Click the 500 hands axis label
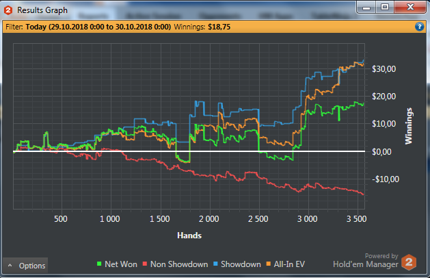This screenshot has height=278, width=430. pos(61,219)
